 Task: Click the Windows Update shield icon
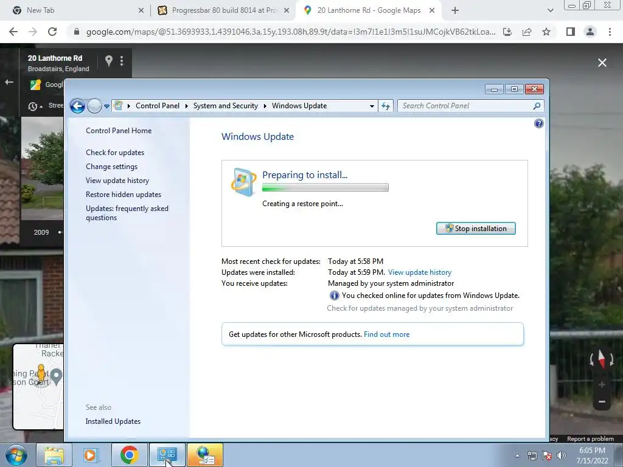pyautogui.click(x=243, y=182)
